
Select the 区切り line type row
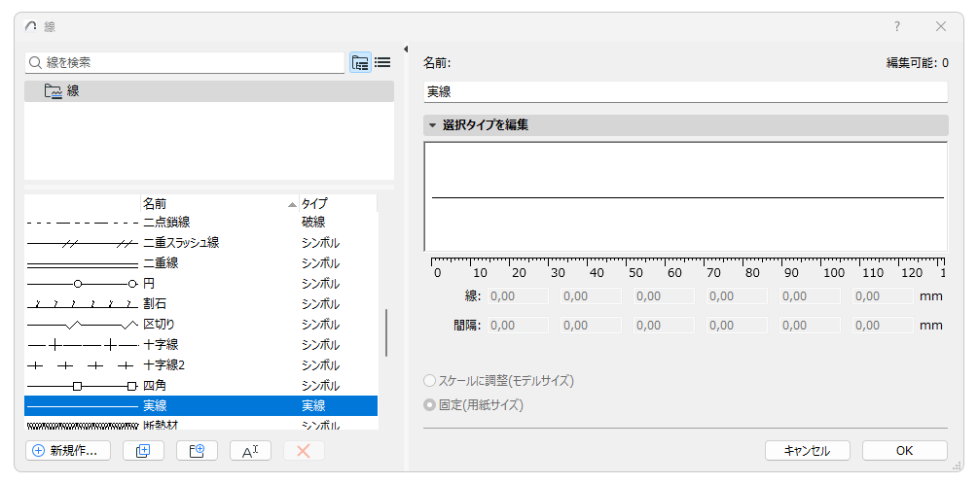[200, 325]
